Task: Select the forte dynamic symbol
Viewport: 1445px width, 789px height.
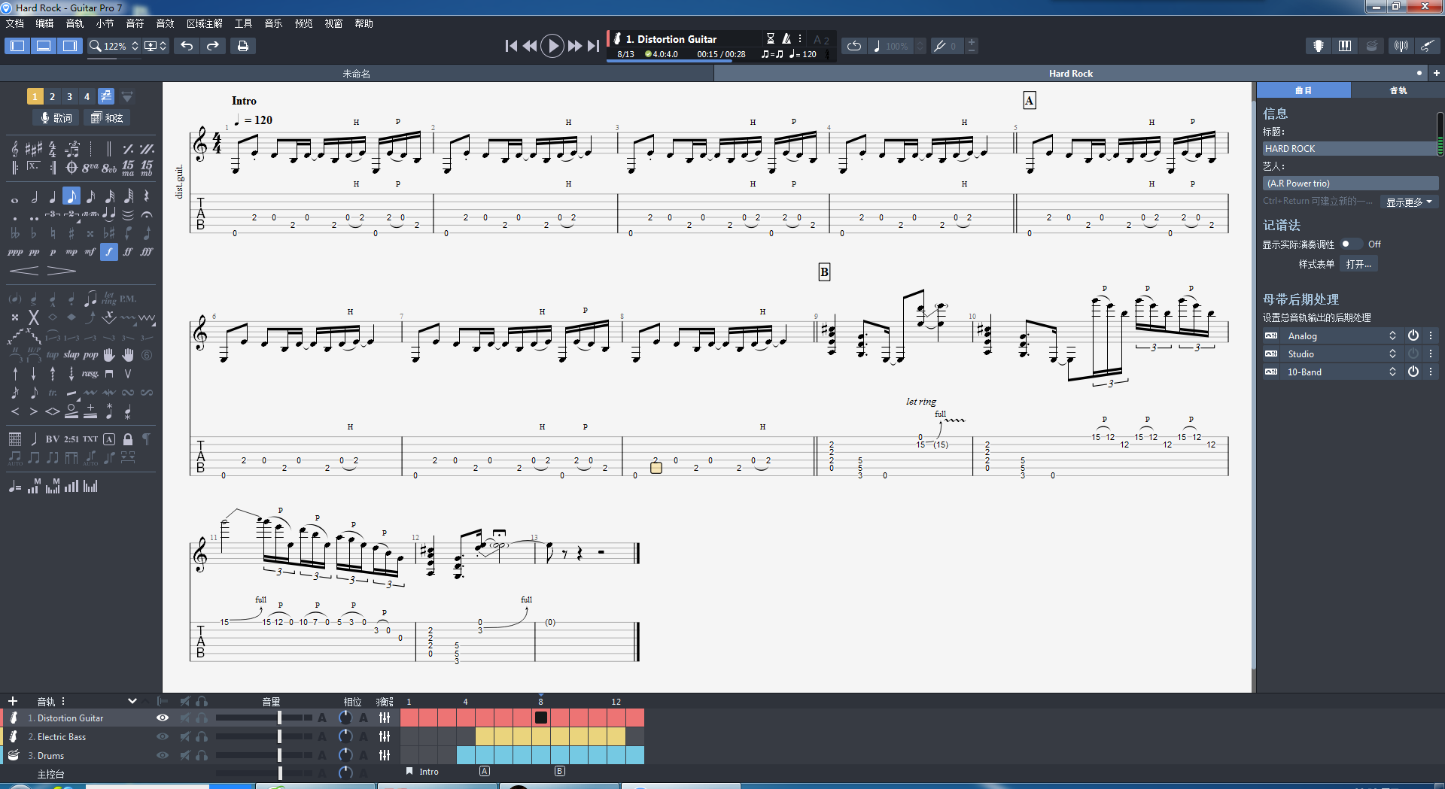Action: tap(109, 252)
